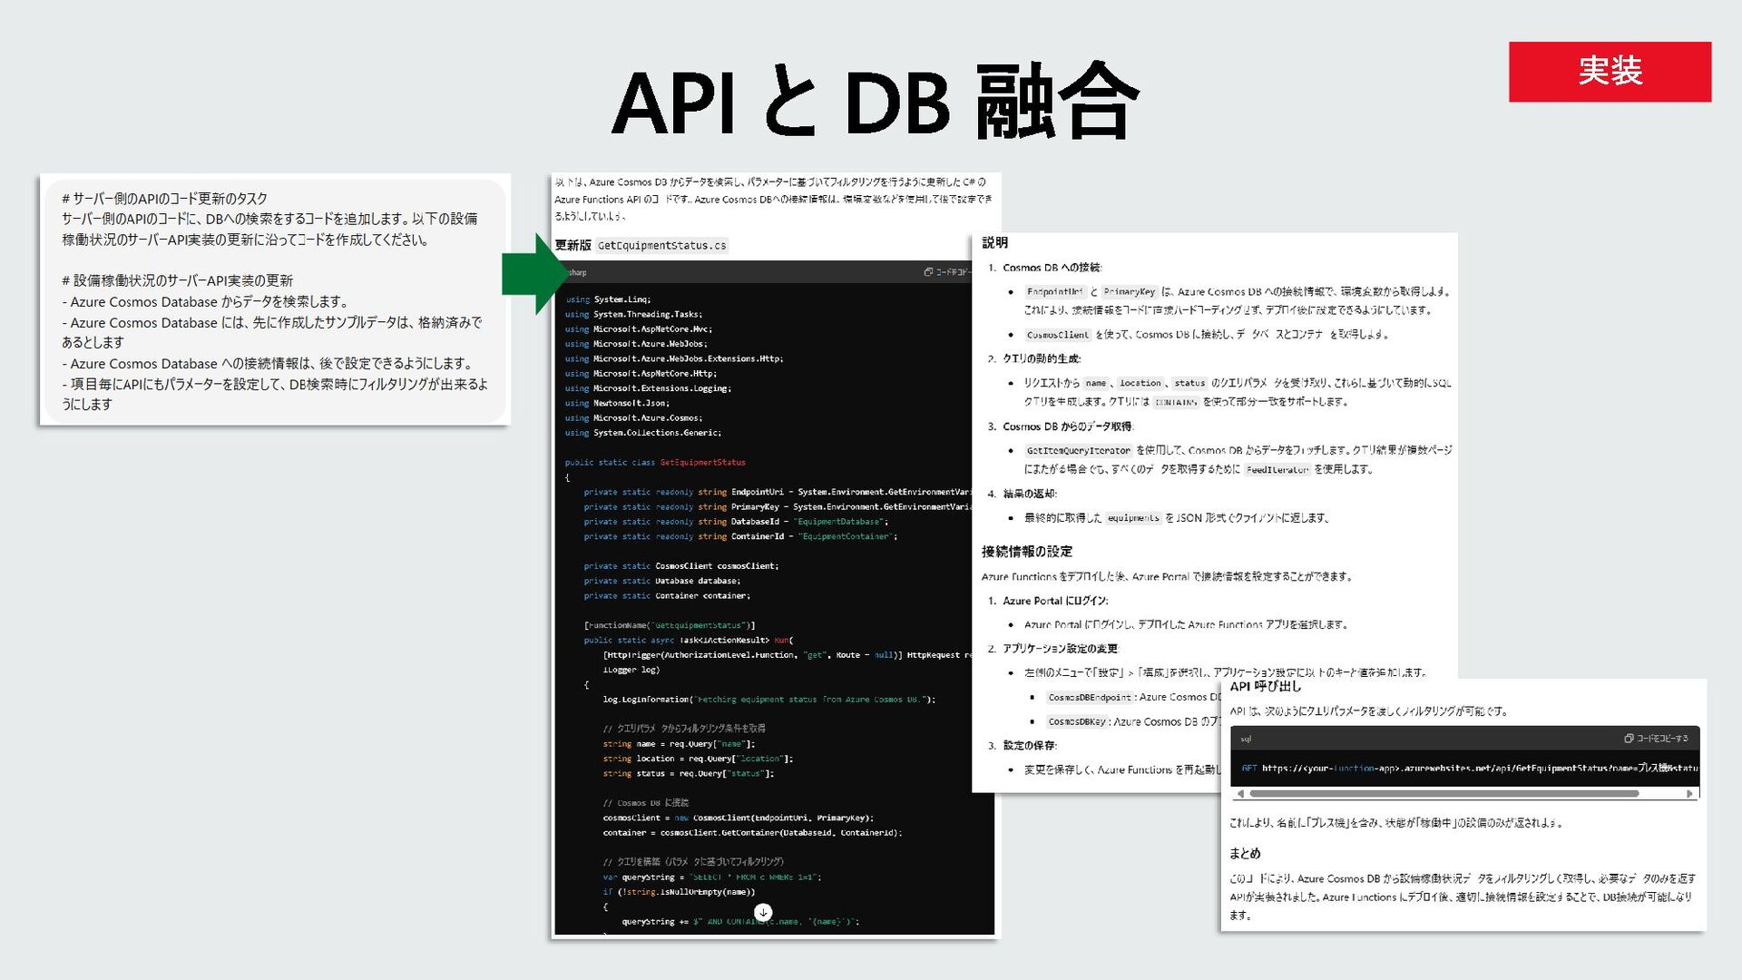This screenshot has height=980, width=1742.
Task: Click the right arrow of the sql block scrollbar
Action: tap(1689, 794)
